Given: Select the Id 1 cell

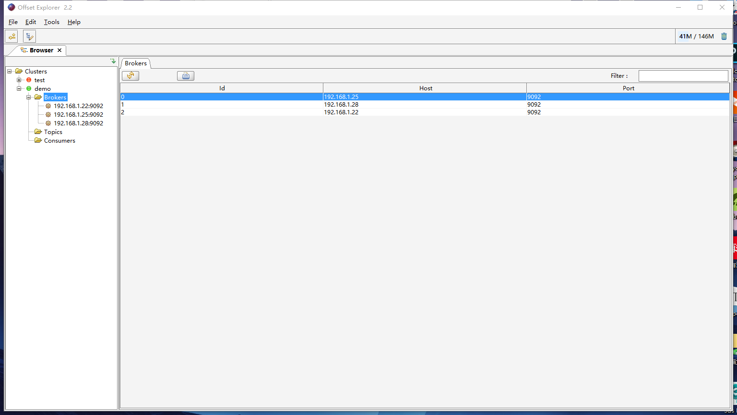Looking at the screenshot, I should tap(222, 105).
